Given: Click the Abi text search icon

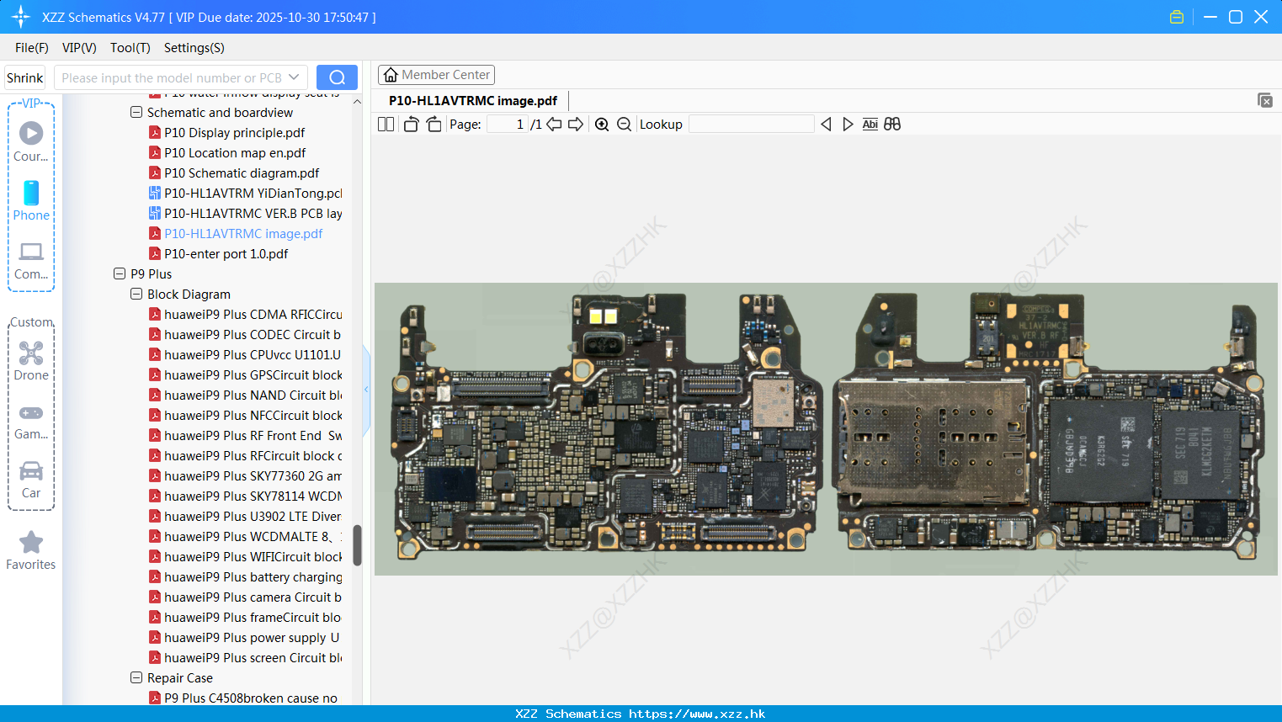Looking at the screenshot, I should tap(870, 124).
